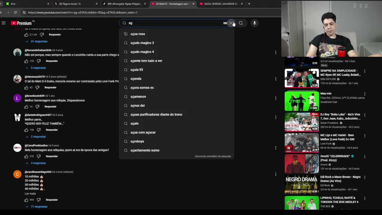Screen dimensions: 382x215
Task: Open Negro Drama (Ao Vivo) video thumbnail
Action: point(302,185)
